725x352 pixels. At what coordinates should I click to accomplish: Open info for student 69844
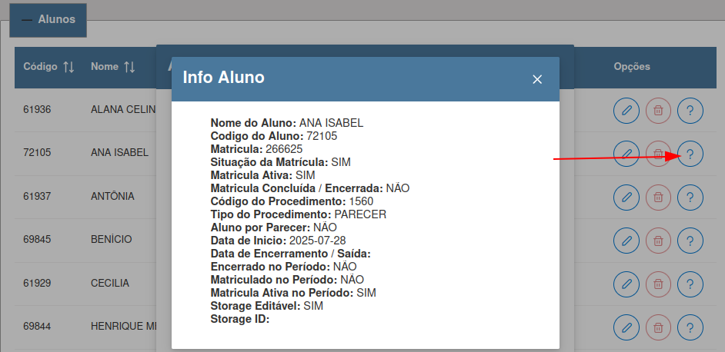point(690,327)
